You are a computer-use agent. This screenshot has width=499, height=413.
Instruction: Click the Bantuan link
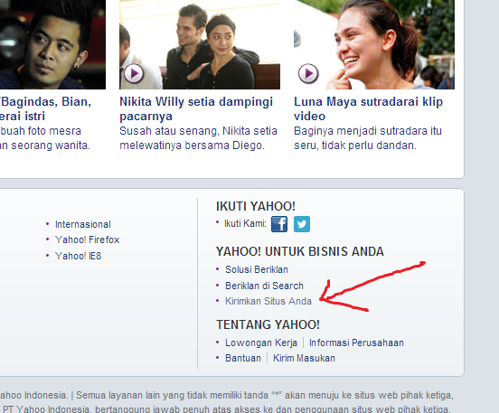click(243, 358)
